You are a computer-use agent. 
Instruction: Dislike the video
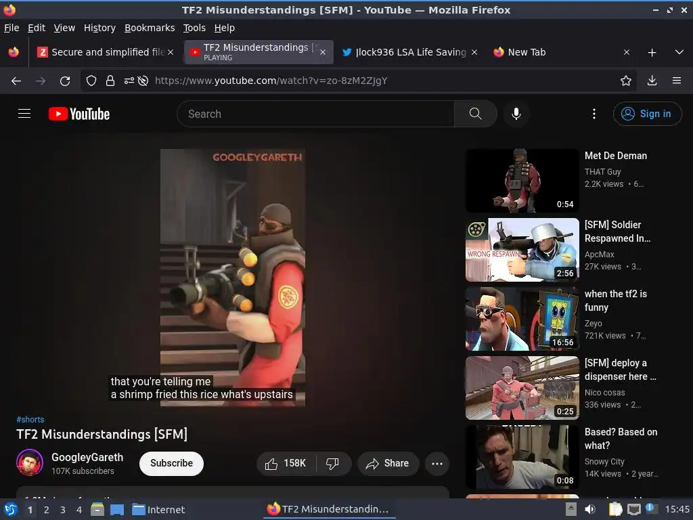click(333, 463)
